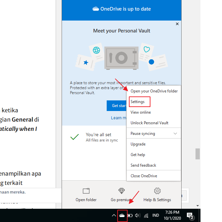Choose Send feedback menu entry

pos(143,165)
